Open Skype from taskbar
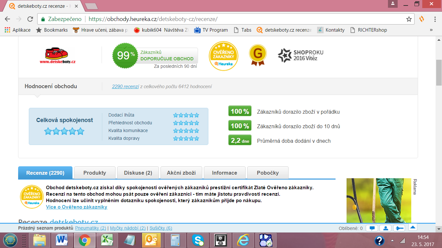The image size is (442, 248). click(x=198, y=240)
